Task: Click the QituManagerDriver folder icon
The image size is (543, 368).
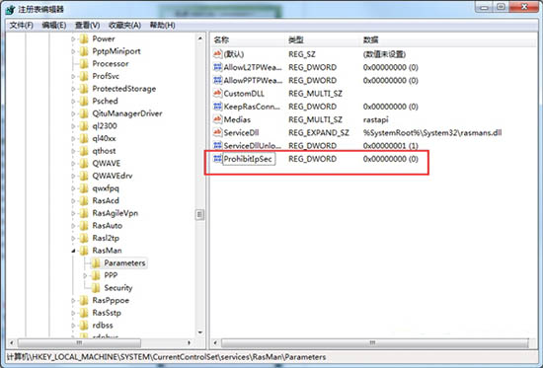Action: [x=84, y=113]
